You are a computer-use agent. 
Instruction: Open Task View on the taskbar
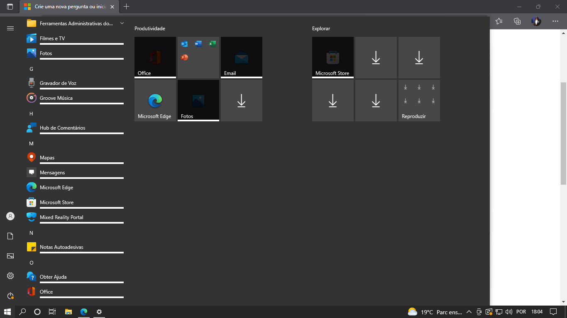(52, 312)
